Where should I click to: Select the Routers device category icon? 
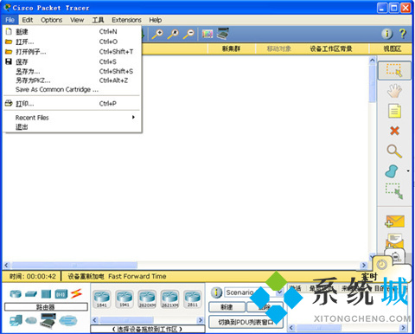tap(16, 294)
